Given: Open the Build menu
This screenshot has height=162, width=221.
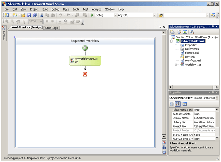Looking at the screenshot, I should coord(45,9).
